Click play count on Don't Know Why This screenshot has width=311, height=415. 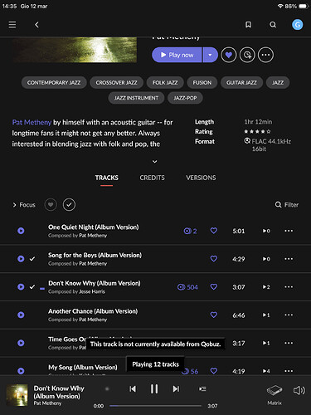(266, 287)
